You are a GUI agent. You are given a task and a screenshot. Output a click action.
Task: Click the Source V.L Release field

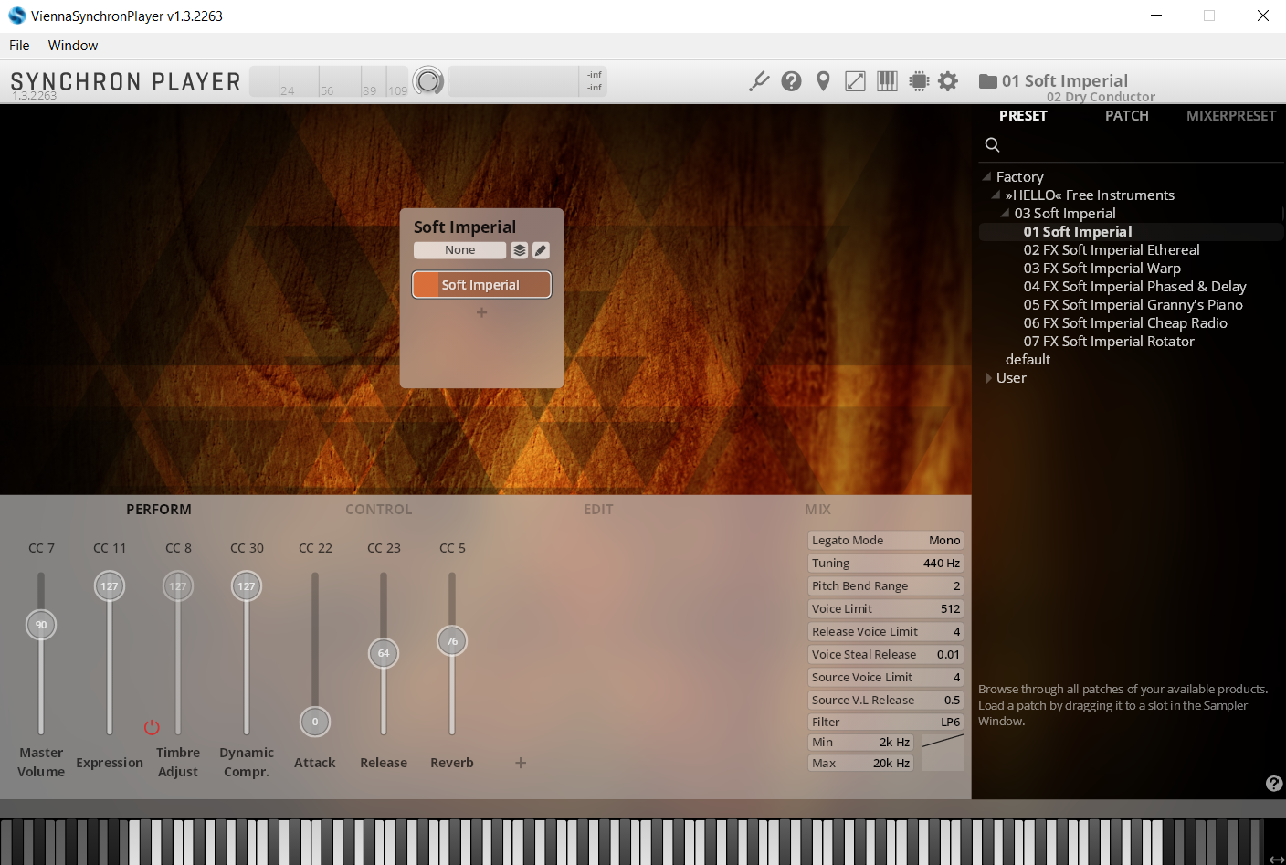pos(886,701)
